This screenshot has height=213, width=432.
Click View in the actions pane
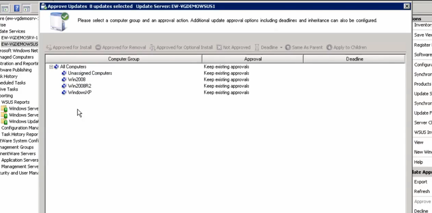tap(418, 142)
